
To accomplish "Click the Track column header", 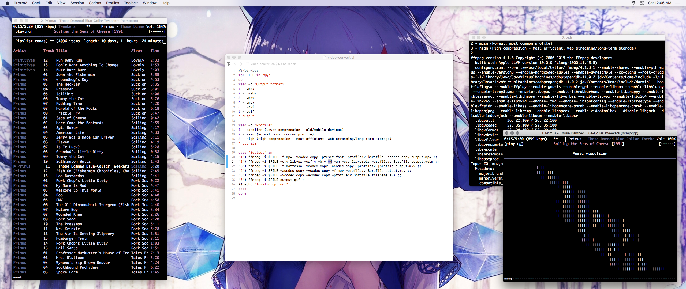I will 49,51.
